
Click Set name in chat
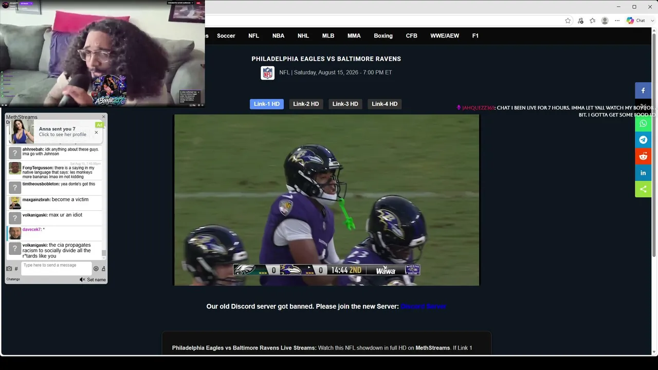[x=96, y=280]
